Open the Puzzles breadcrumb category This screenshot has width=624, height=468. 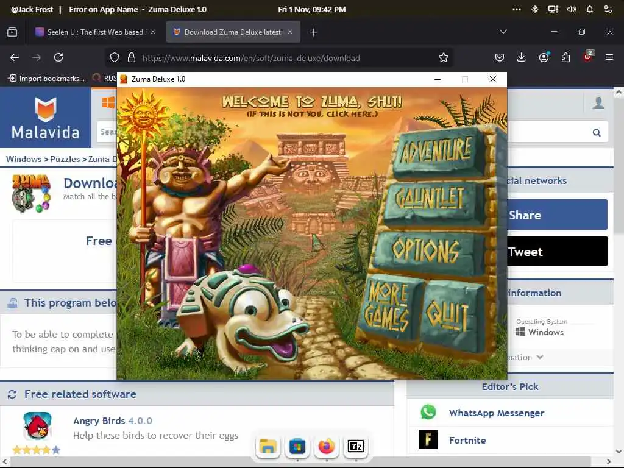click(x=65, y=159)
